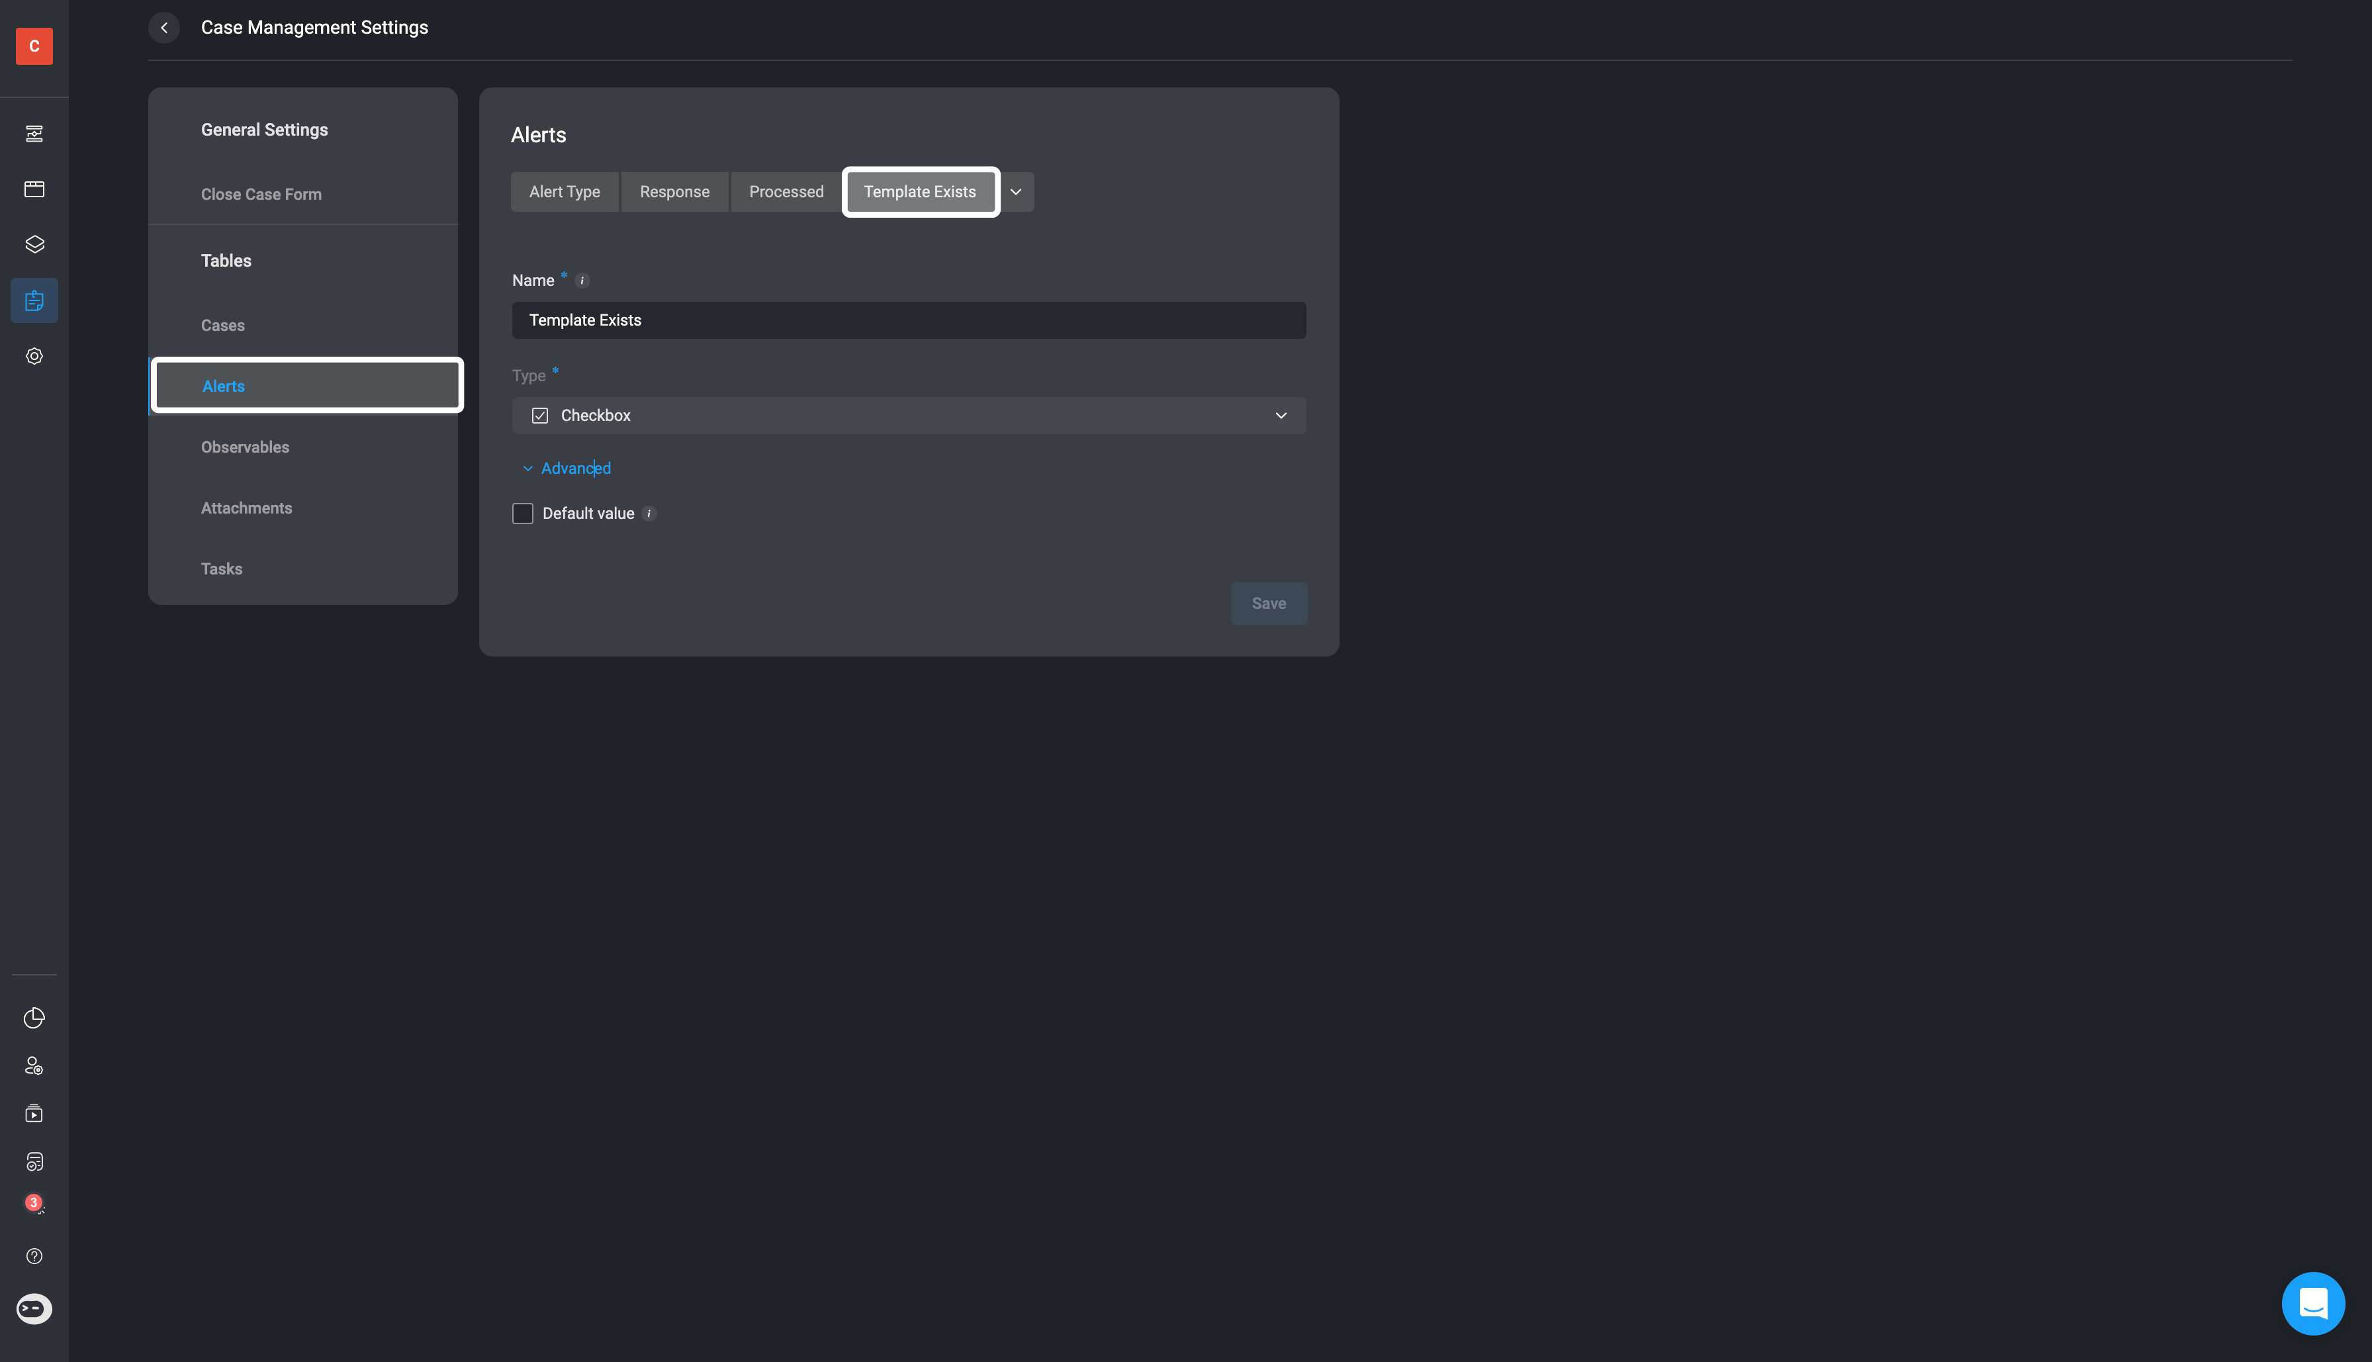Enable the Default value checkbox
This screenshot has width=2372, height=1362.
(x=523, y=514)
